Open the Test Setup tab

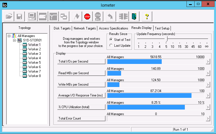[162, 28]
